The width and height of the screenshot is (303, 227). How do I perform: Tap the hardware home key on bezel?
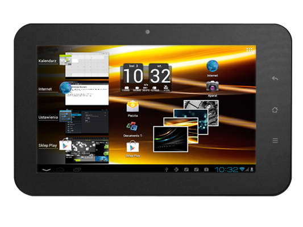(x=275, y=110)
